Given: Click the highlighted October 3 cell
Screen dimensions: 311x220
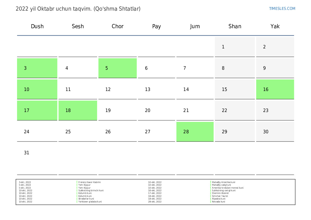Looking at the screenshot, I should [37, 68].
